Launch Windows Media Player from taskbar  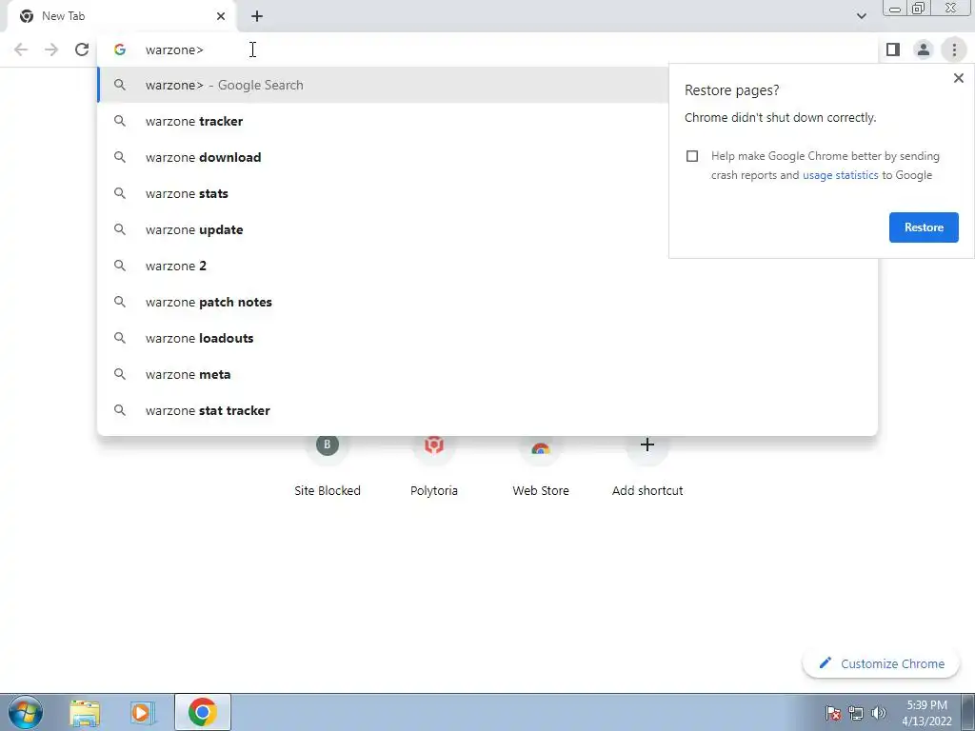142,712
